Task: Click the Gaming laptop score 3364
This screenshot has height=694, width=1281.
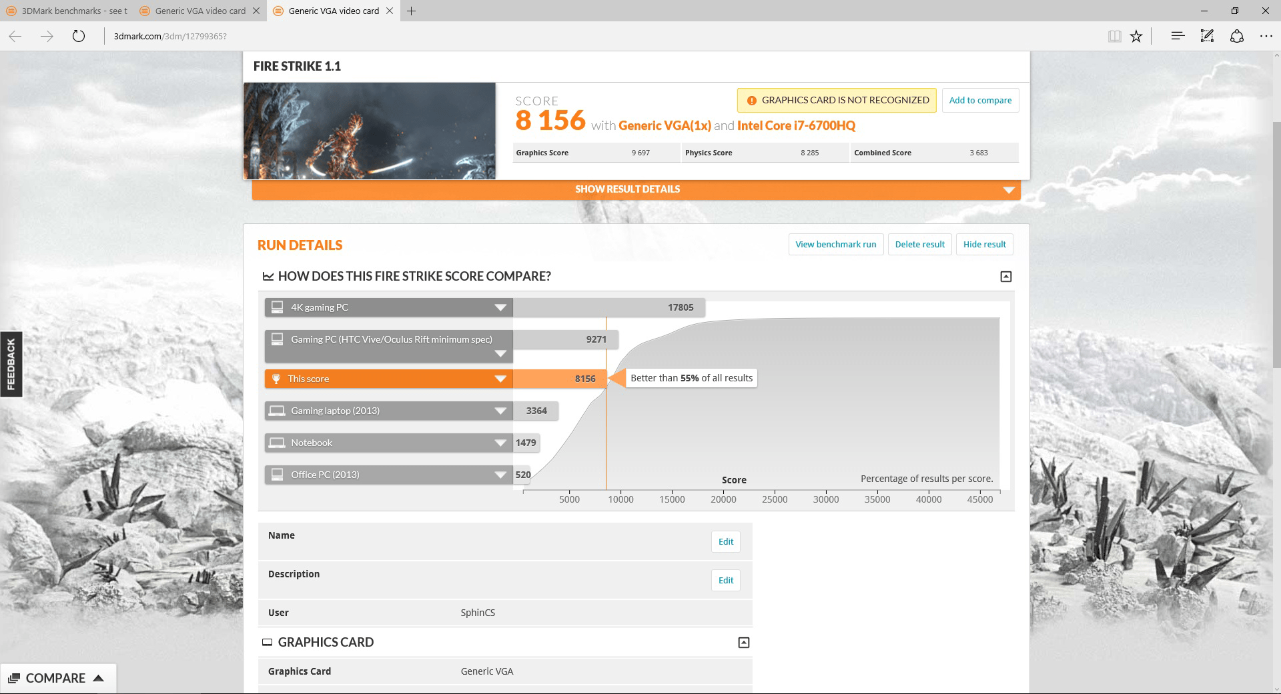Action: pos(536,411)
